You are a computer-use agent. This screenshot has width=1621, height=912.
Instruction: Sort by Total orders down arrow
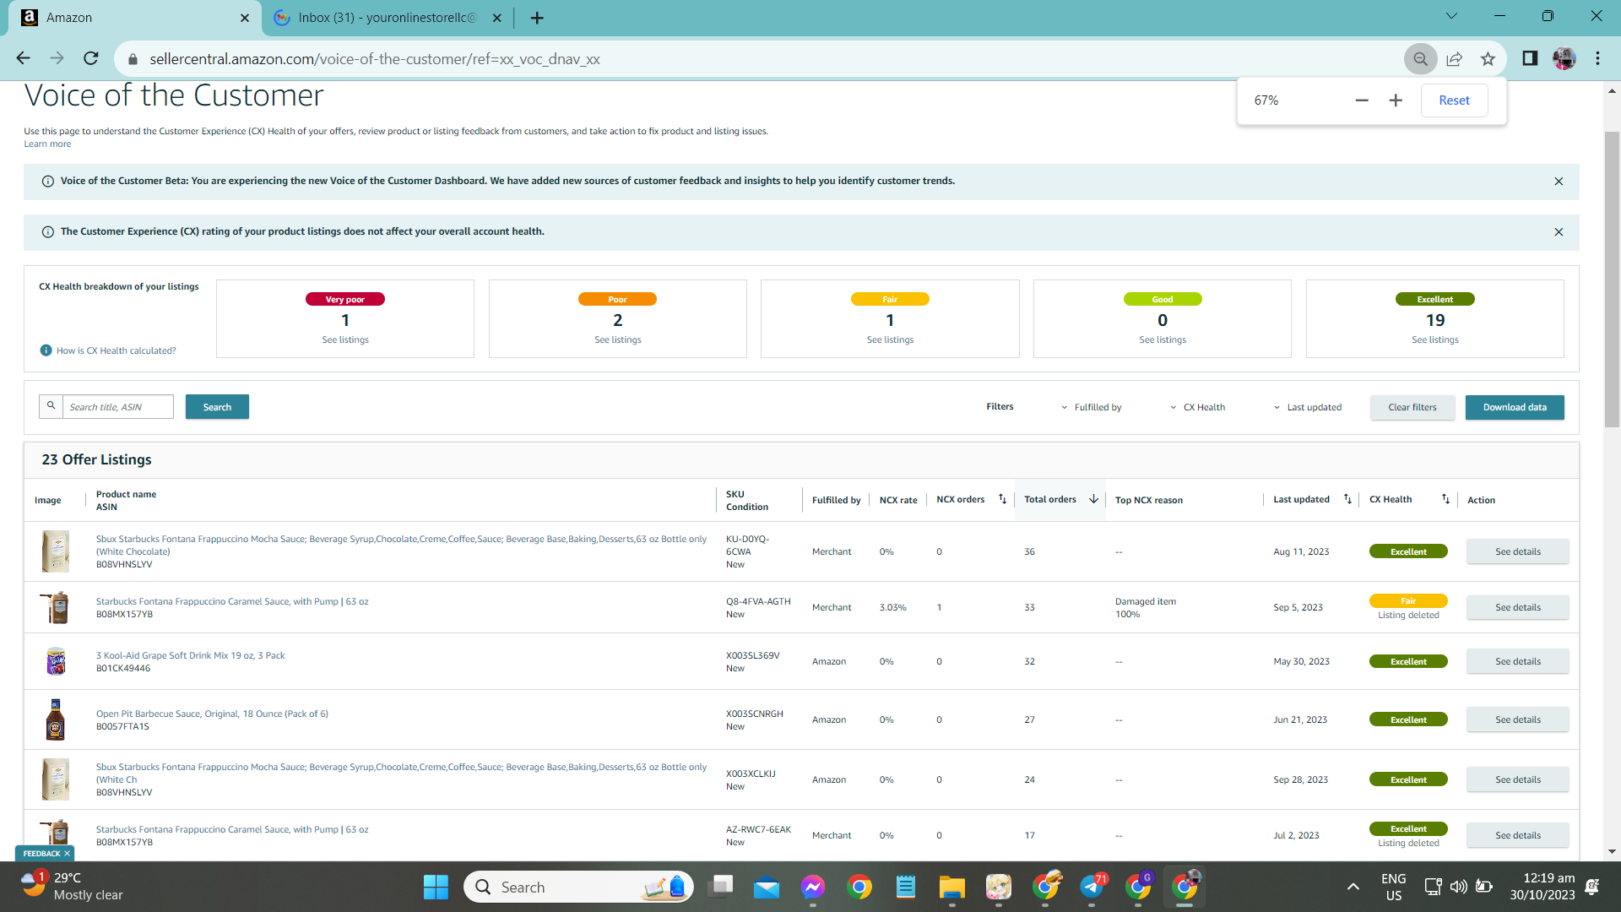coord(1093,499)
